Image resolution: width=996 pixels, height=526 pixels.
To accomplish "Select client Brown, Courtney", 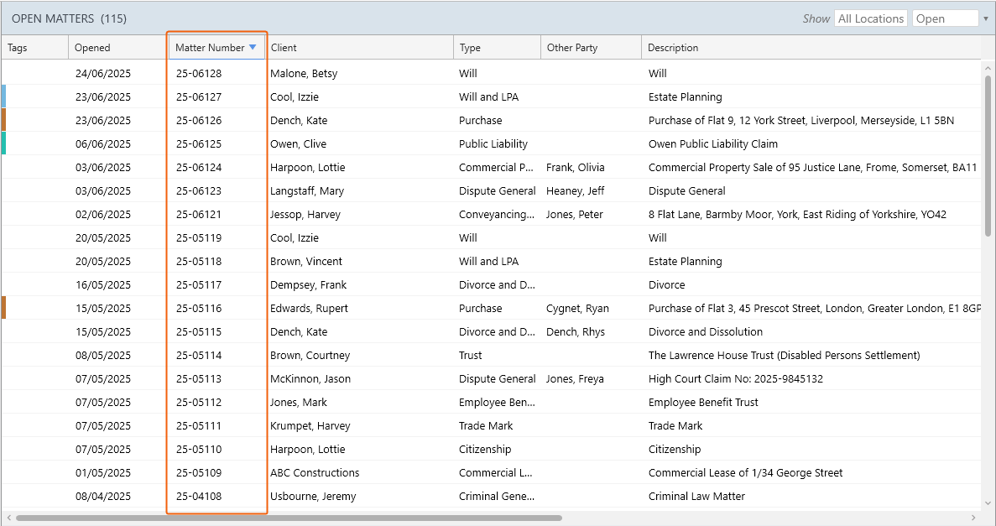I will [x=310, y=355].
